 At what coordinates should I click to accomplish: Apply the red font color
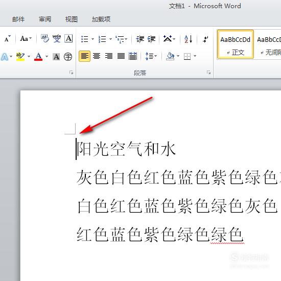tap(38, 57)
